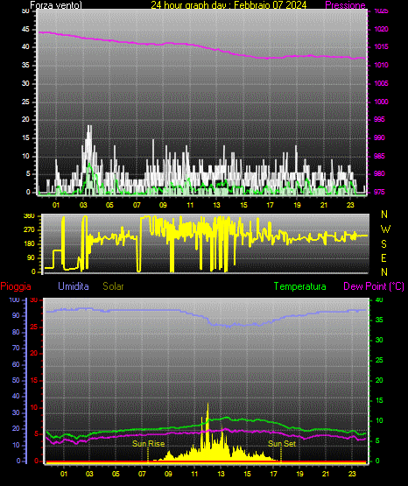Image resolution: width=408 pixels, height=486 pixels.
Task: Select the 'Dew Point (°C)' legend label
Action: 374,286
